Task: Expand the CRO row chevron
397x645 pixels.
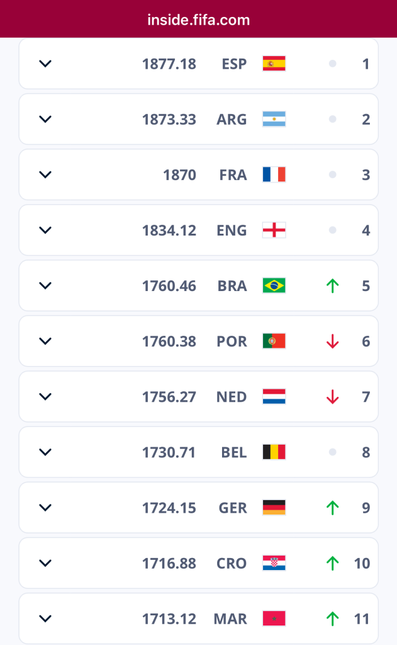Action: point(45,563)
